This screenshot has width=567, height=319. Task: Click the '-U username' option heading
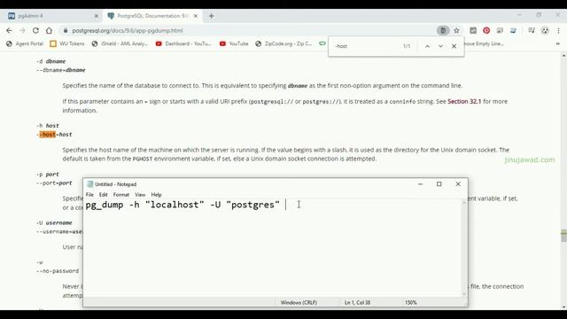click(54, 222)
